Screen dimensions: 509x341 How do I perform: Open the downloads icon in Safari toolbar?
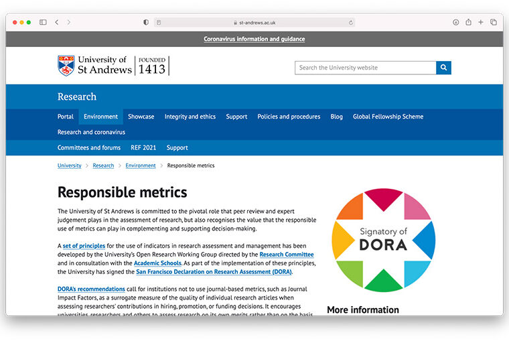[456, 22]
